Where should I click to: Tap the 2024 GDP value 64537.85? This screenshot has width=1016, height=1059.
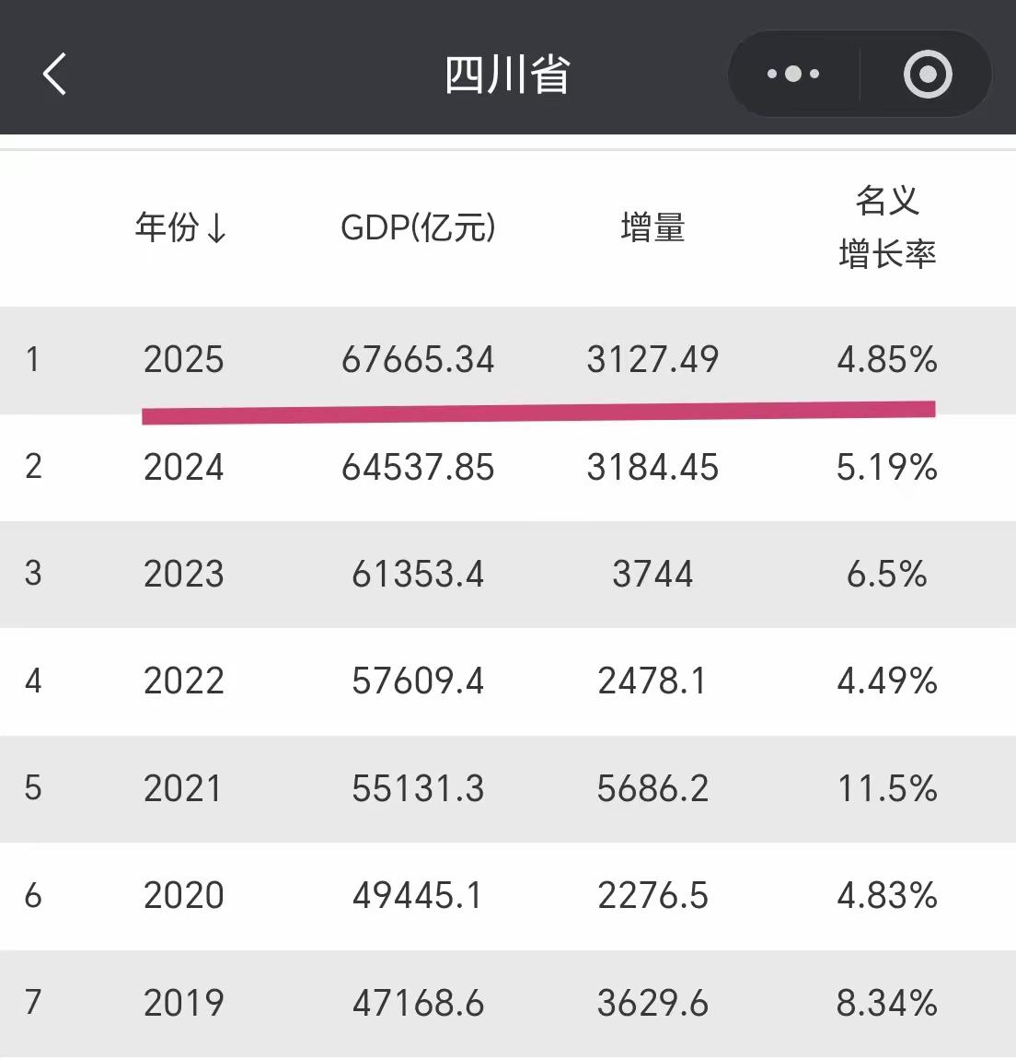[x=419, y=468]
